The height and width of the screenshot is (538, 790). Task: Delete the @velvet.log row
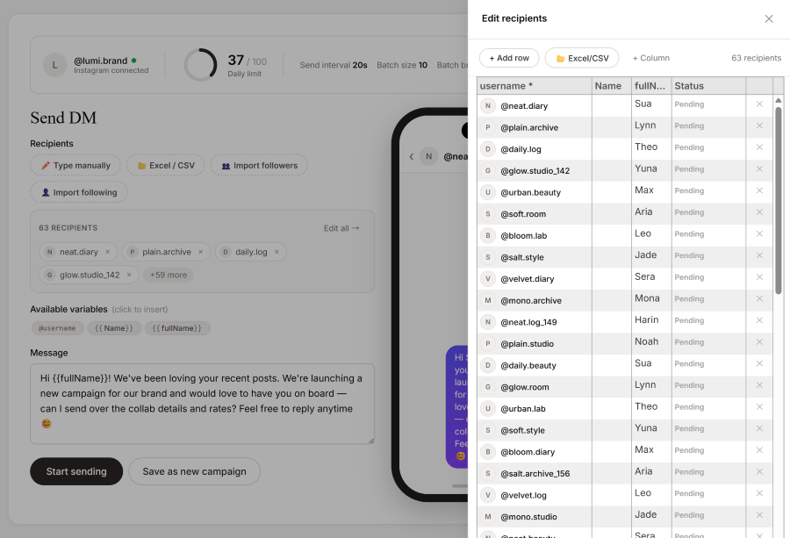tap(759, 494)
